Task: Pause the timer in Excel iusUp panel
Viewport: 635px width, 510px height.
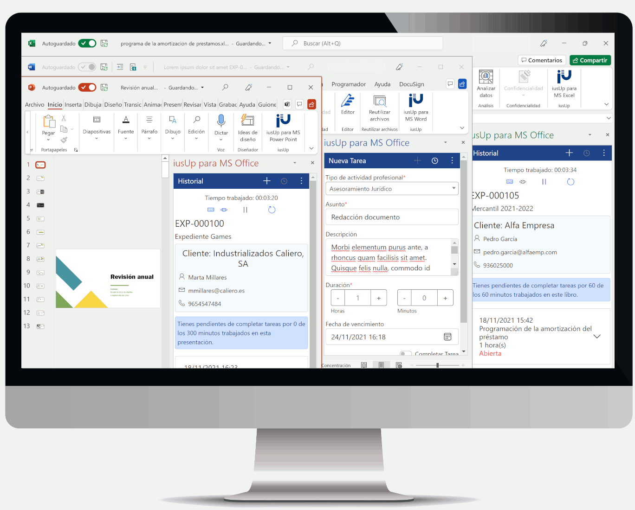Action: click(544, 182)
